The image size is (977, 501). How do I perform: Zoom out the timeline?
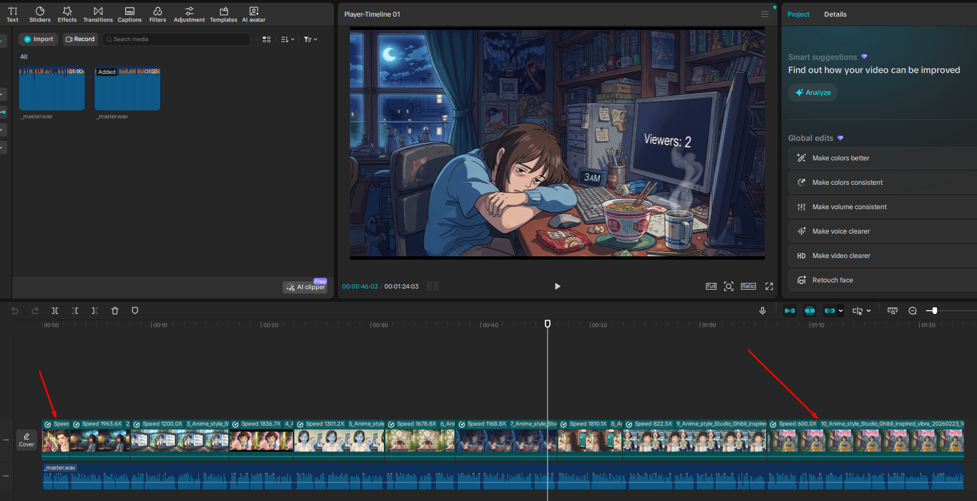913,311
